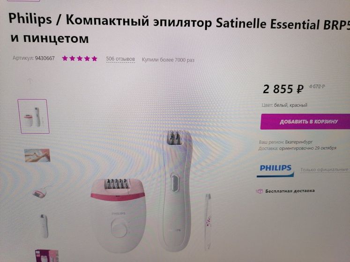350x262 pixels.
Task: Click the price 2 855 ₽
Action: [283, 89]
